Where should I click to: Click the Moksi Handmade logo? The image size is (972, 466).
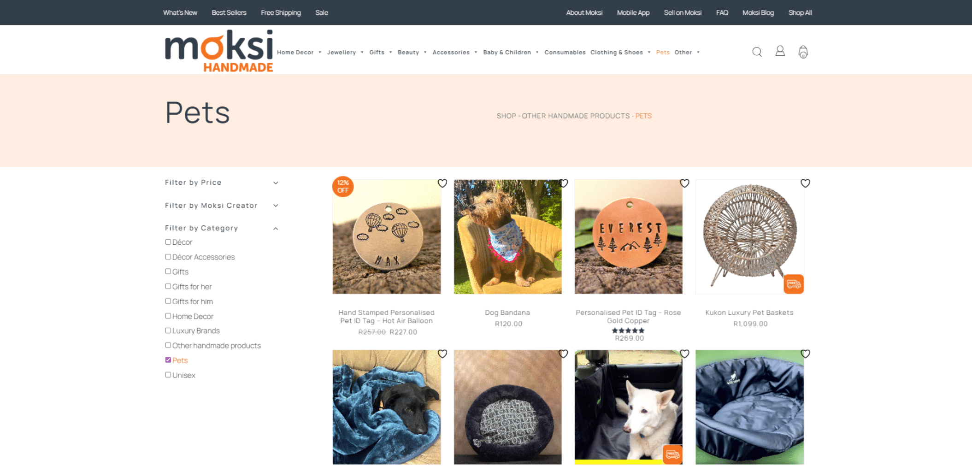[219, 51]
